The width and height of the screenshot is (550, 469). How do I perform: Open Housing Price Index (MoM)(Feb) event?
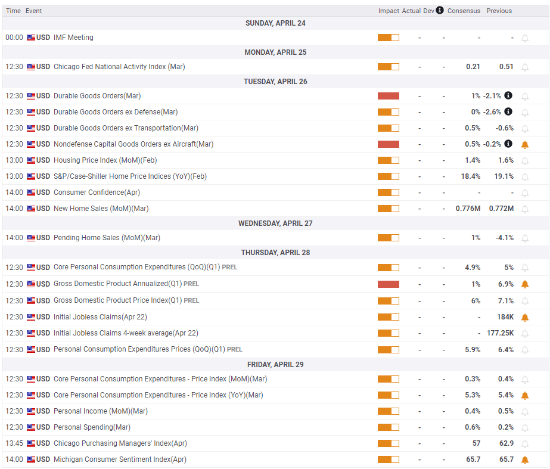click(105, 160)
